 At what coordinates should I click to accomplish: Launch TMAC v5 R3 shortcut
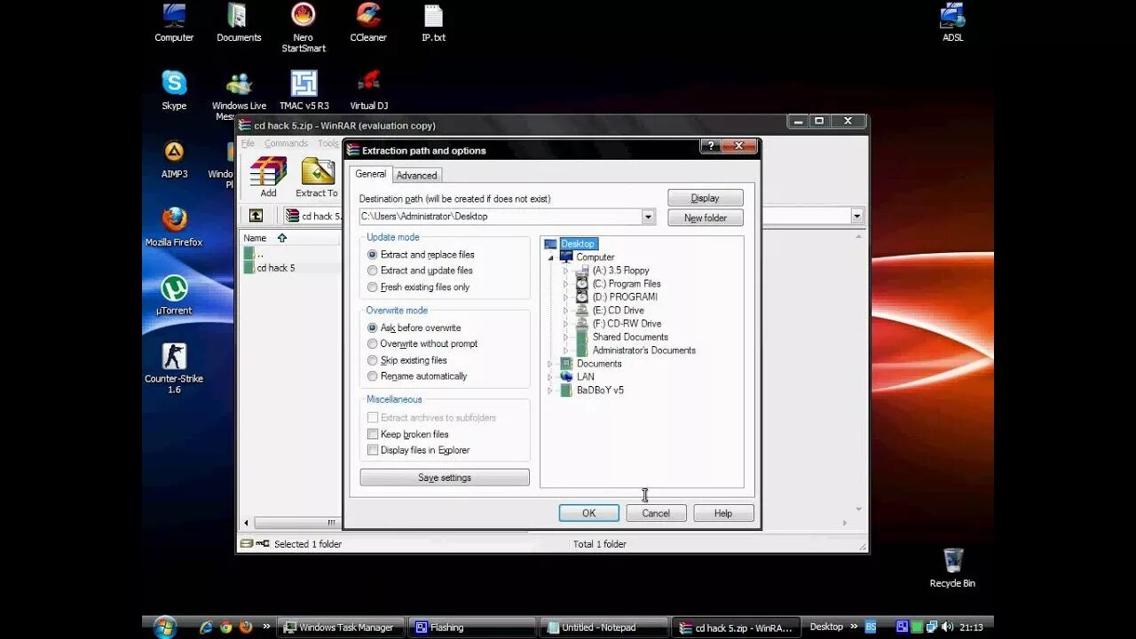pyautogui.click(x=304, y=90)
